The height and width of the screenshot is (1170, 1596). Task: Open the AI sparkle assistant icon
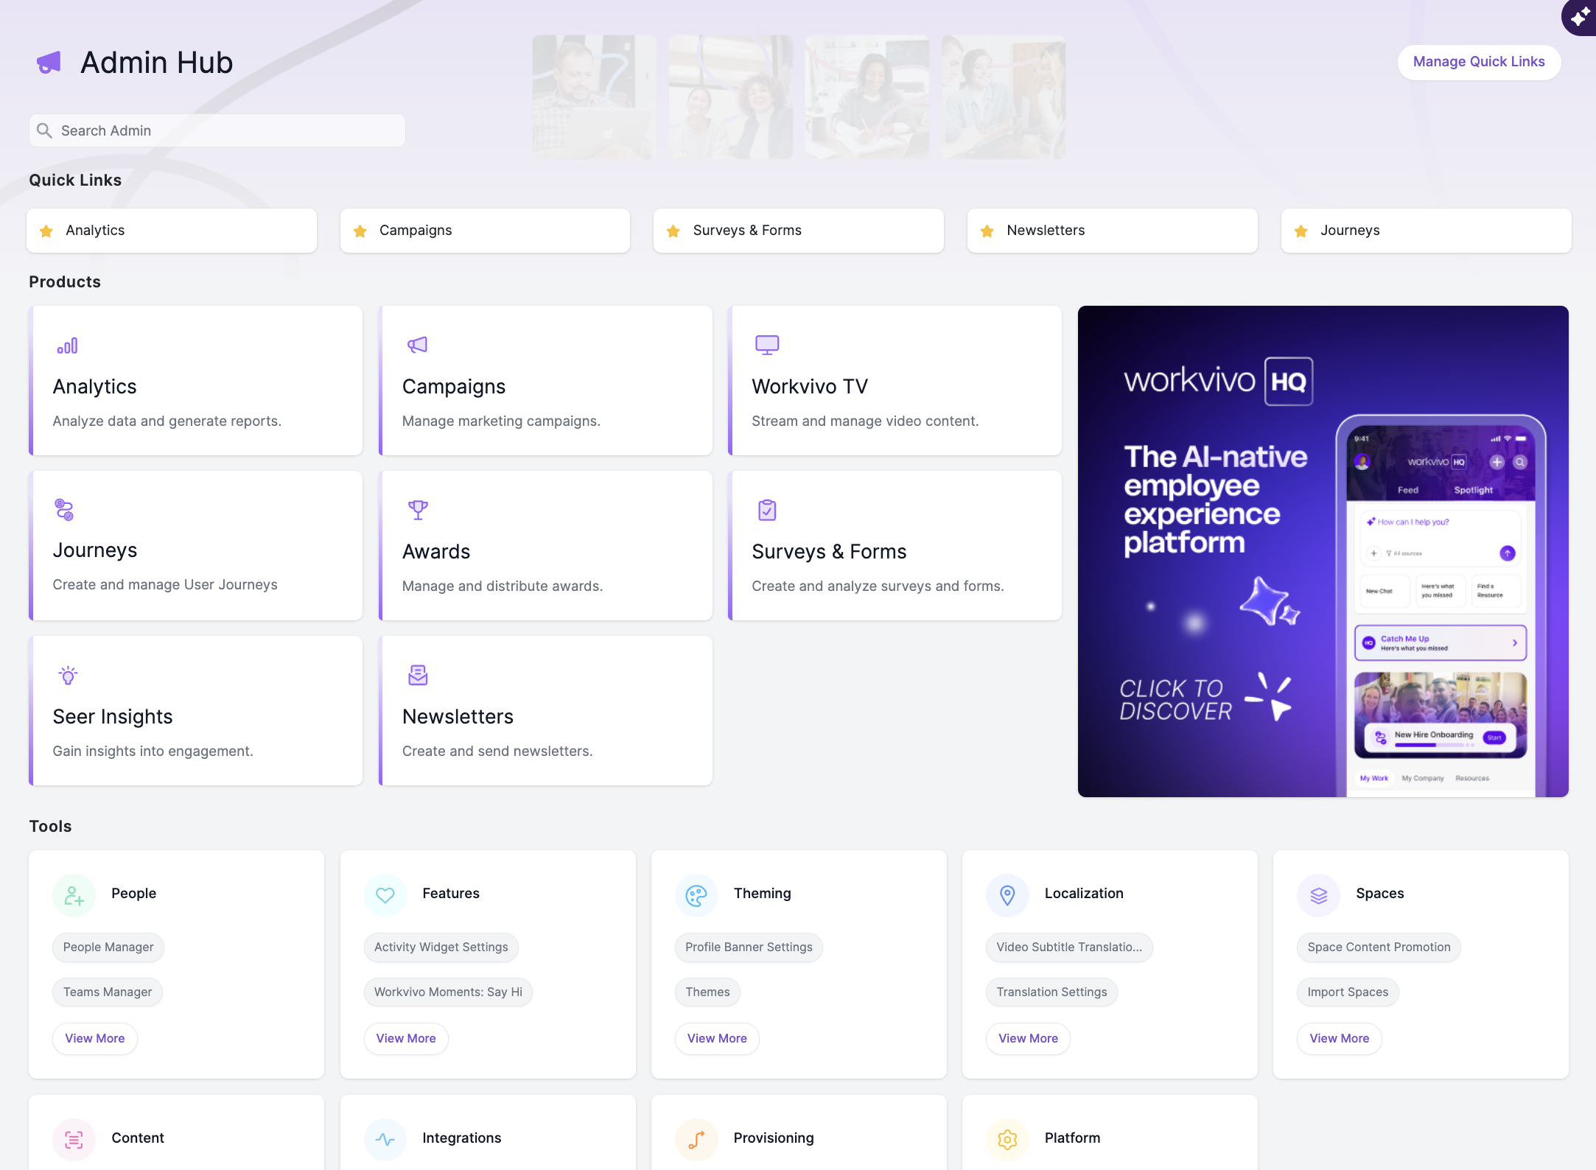pos(1579,17)
